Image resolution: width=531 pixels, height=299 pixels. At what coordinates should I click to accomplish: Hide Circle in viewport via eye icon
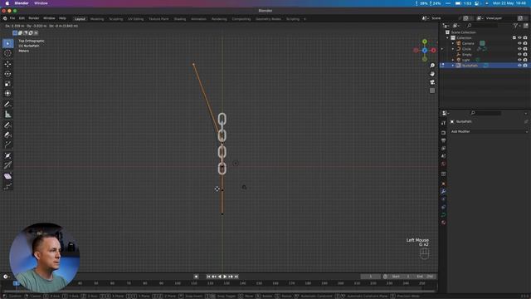[519, 49]
